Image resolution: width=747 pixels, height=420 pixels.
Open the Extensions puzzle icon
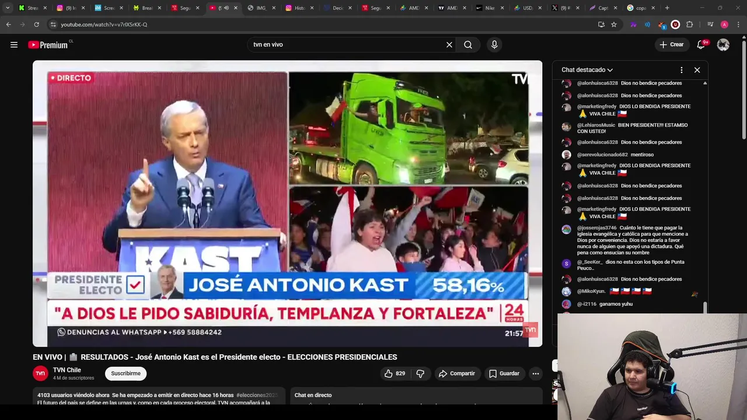(x=689, y=24)
